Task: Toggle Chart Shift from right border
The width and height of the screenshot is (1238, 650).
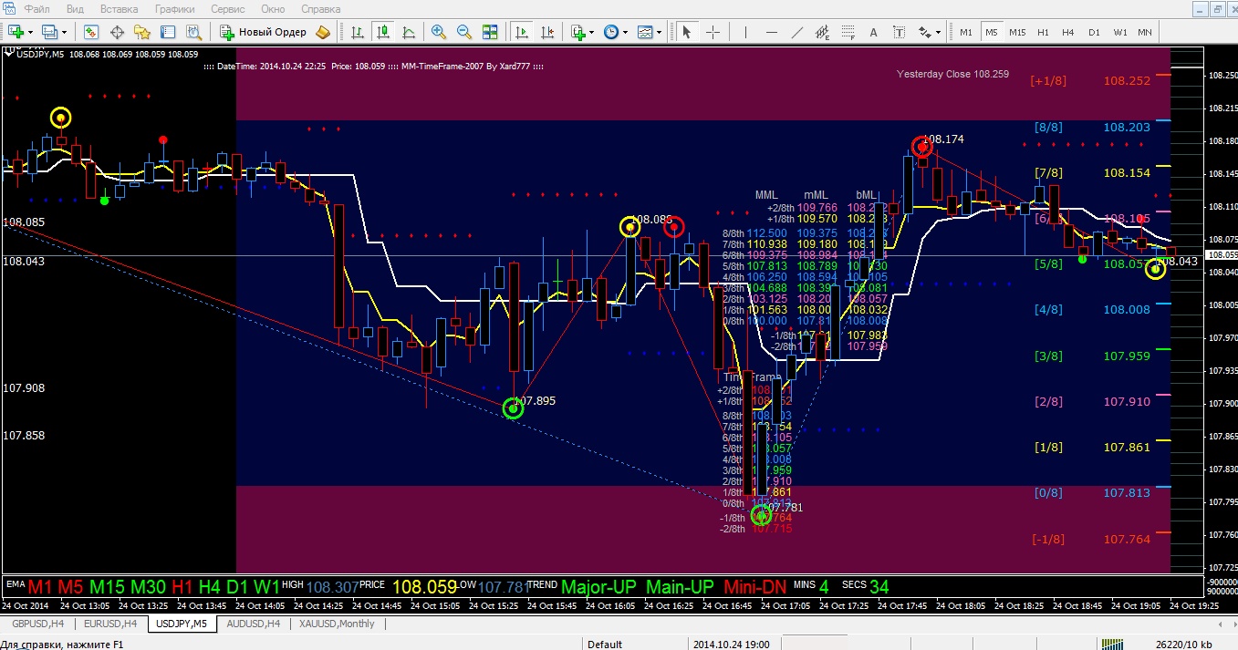Action: [x=547, y=32]
